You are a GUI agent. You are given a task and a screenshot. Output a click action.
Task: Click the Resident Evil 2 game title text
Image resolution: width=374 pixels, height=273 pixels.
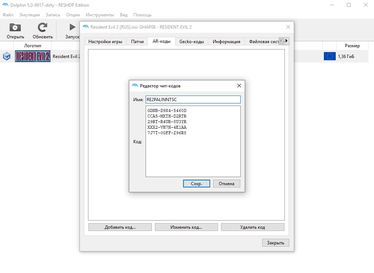tap(66, 57)
